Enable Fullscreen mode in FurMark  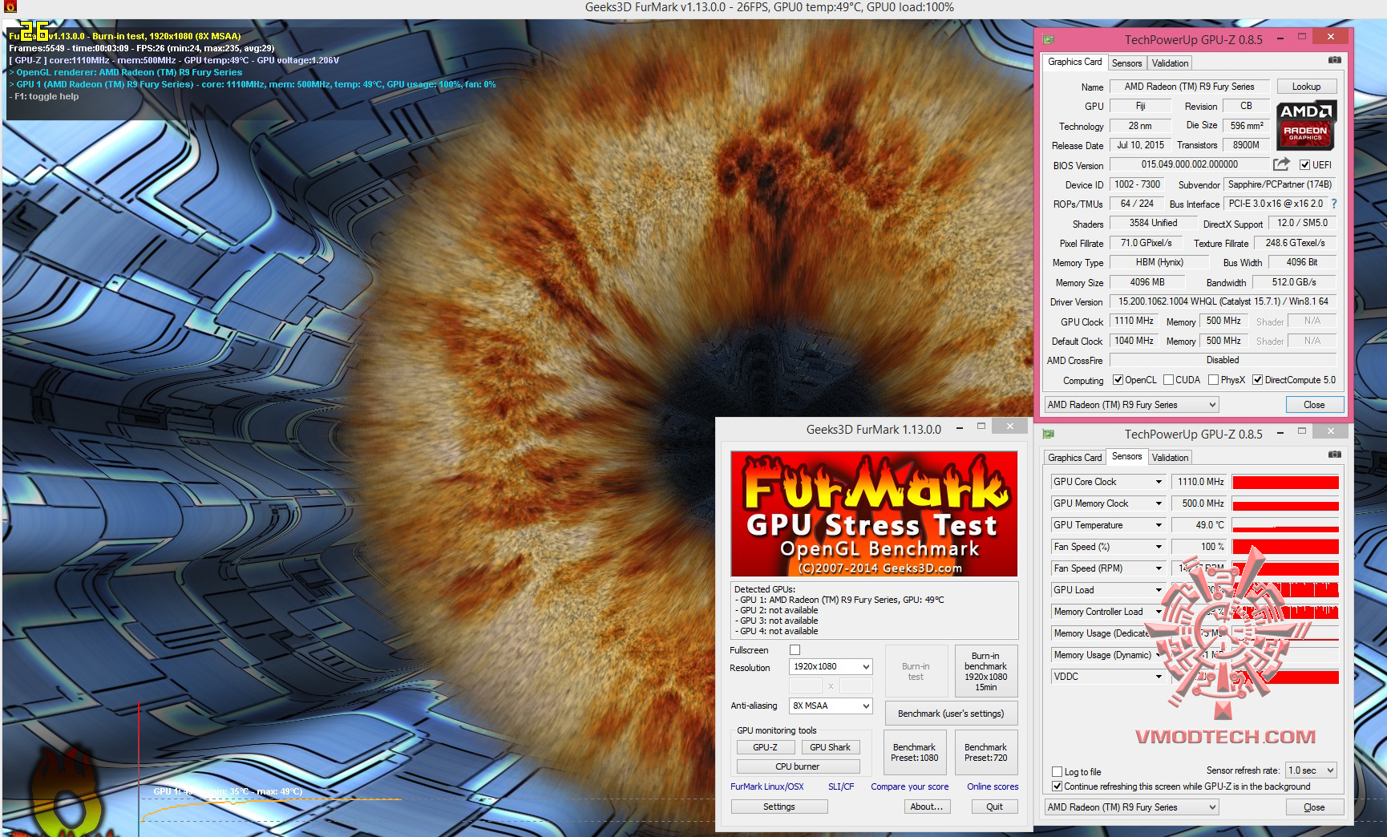[x=793, y=650]
